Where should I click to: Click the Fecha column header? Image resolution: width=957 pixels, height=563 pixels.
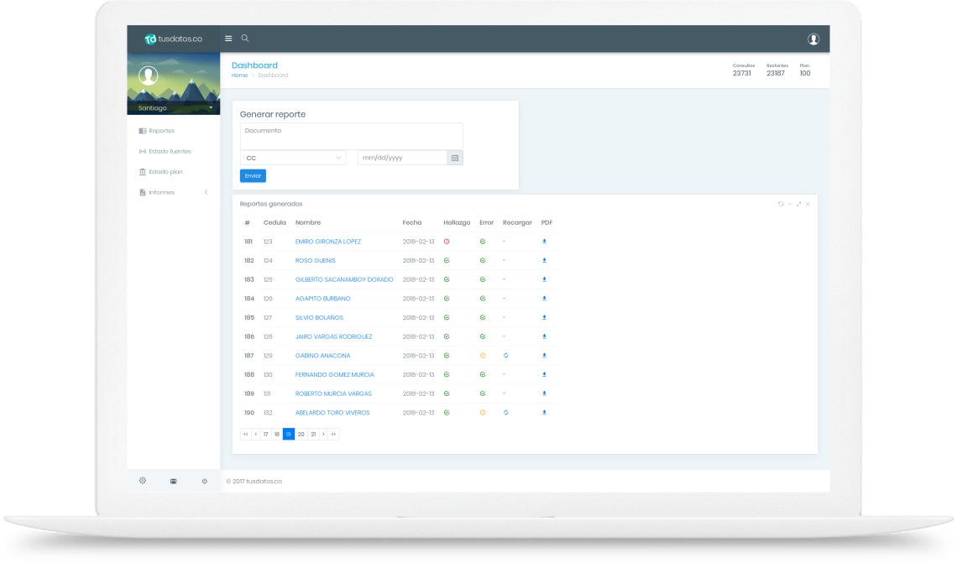click(x=412, y=222)
